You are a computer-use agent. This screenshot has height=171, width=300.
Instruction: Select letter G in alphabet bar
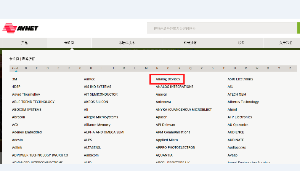pos(80,68)
